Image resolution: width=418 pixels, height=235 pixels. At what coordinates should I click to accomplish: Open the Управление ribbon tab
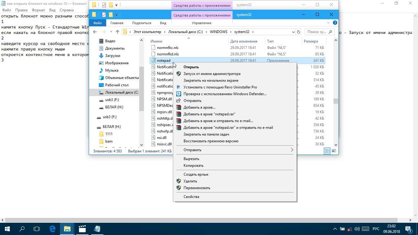pos(202,23)
